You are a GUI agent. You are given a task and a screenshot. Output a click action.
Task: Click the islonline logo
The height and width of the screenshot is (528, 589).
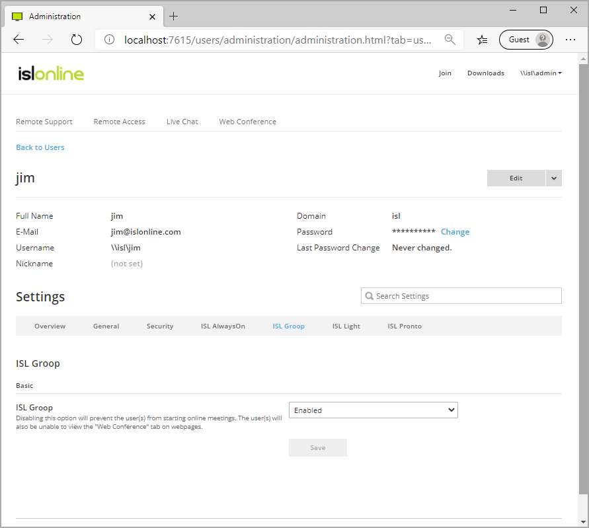[51, 73]
